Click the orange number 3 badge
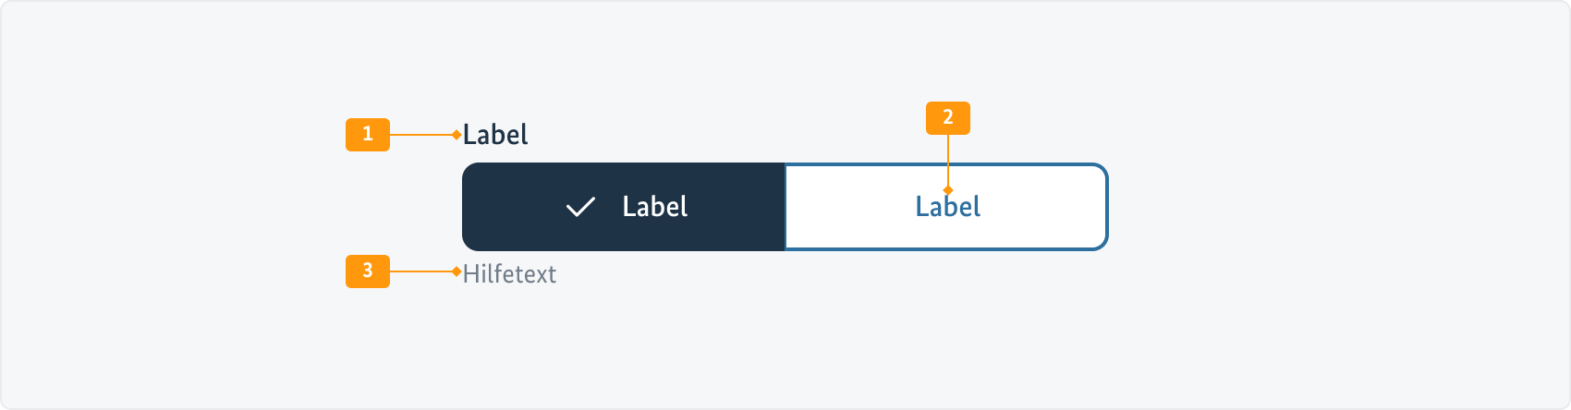The width and height of the screenshot is (1571, 410). (368, 271)
